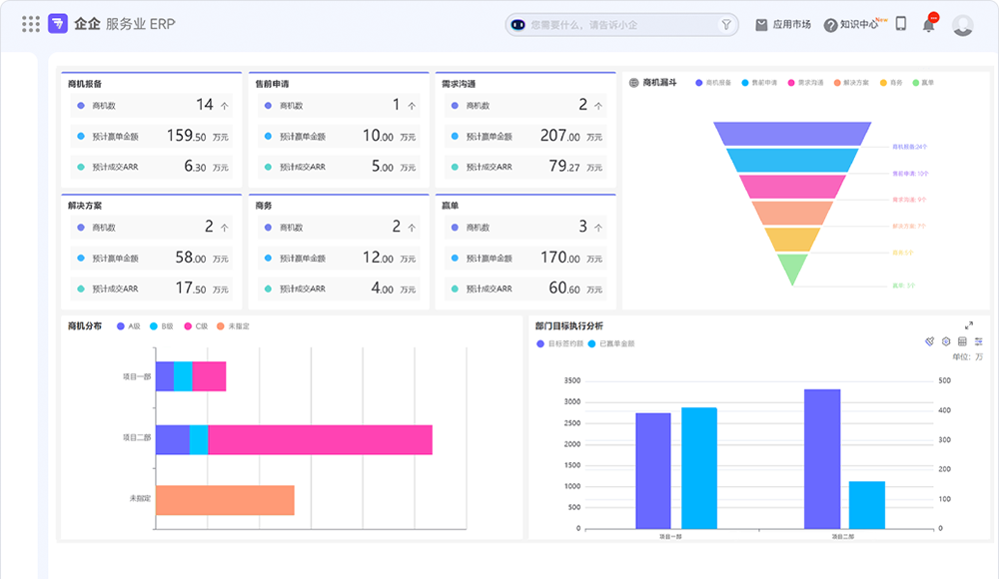Image resolution: width=999 pixels, height=579 pixels.
Task: Open 应用市场 app market
Action: pyautogui.click(x=783, y=25)
